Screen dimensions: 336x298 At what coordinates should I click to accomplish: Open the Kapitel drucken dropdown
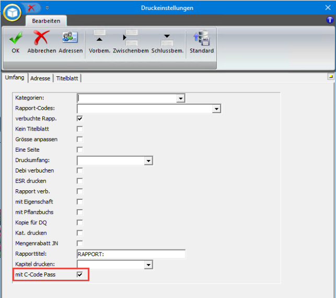[x=148, y=265]
